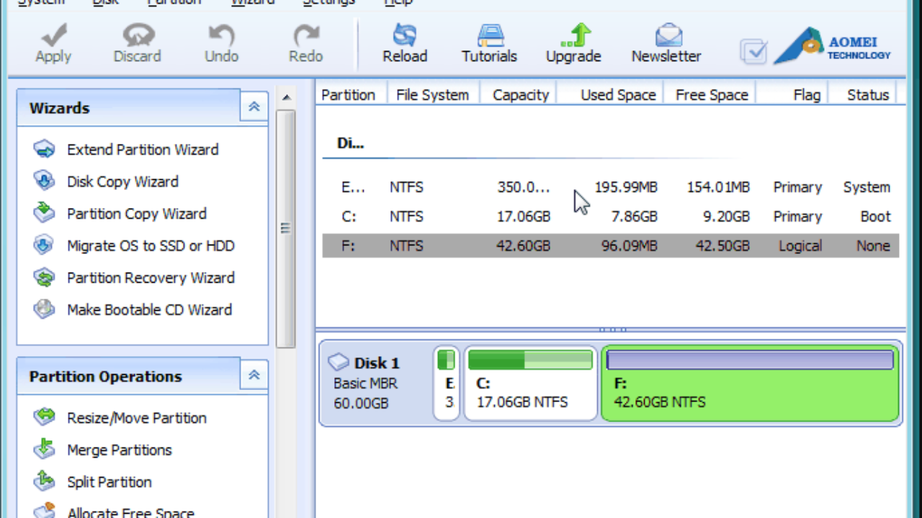Select the F: Logical partition row
The width and height of the screenshot is (922, 518).
click(611, 245)
